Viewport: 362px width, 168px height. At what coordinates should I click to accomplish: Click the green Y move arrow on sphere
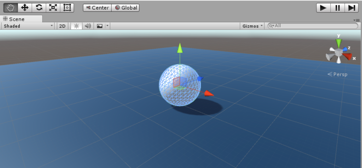pyautogui.click(x=180, y=48)
